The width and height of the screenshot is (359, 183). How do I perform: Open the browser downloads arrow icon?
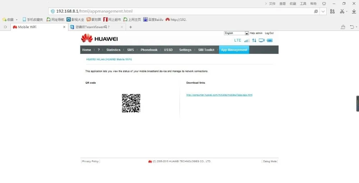pyautogui.click(x=354, y=11)
